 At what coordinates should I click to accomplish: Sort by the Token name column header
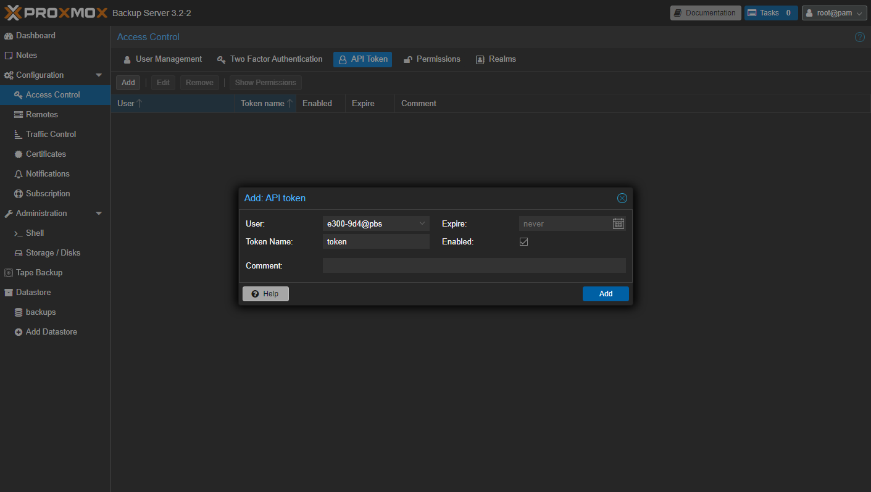265,104
